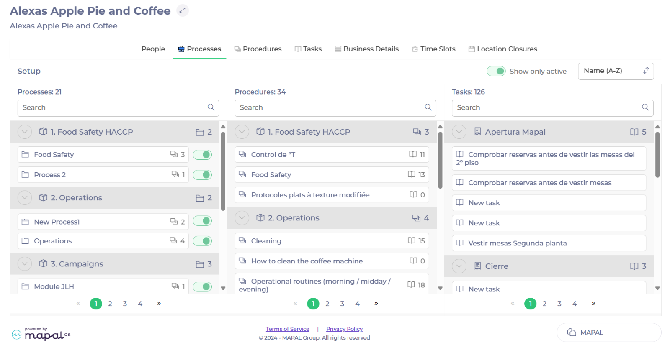Click procedure icon of Cleaning row
Screen dimensions: 670x345
click(x=242, y=240)
